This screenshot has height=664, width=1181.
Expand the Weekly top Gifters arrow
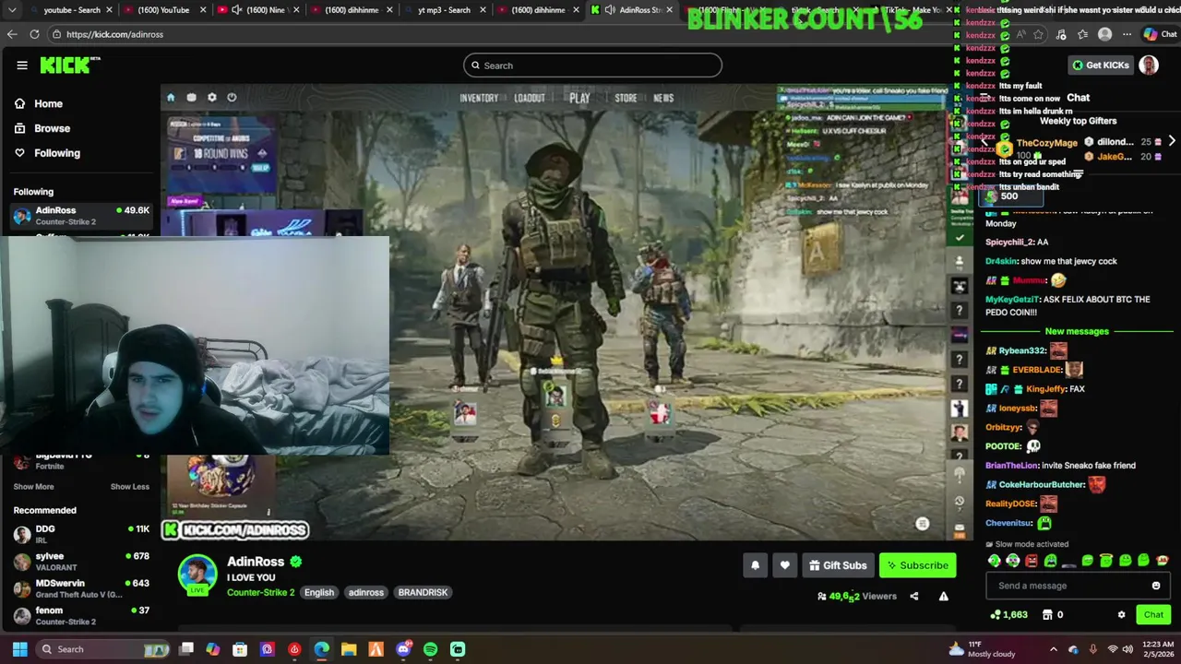coord(1171,141)
